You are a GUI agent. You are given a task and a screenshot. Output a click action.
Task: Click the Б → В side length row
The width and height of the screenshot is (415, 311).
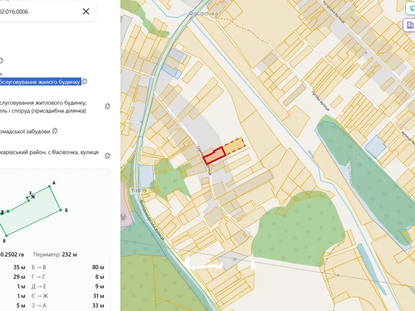point(68,267)
